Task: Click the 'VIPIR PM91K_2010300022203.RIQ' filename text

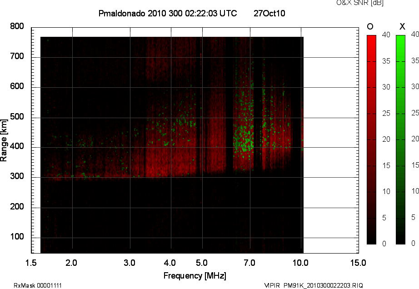Action: pyautogui.click(x=314, y=285)
